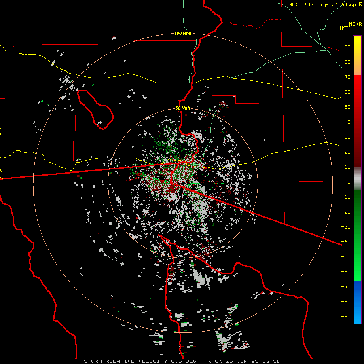Click the -60 tick label on the scale
The width and height of the screenshot is (364, 364).
point(346,272)
